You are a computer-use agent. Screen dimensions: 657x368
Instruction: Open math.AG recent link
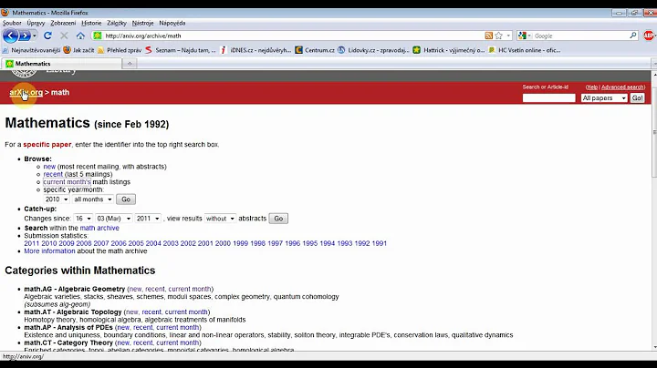pos(155,289)
